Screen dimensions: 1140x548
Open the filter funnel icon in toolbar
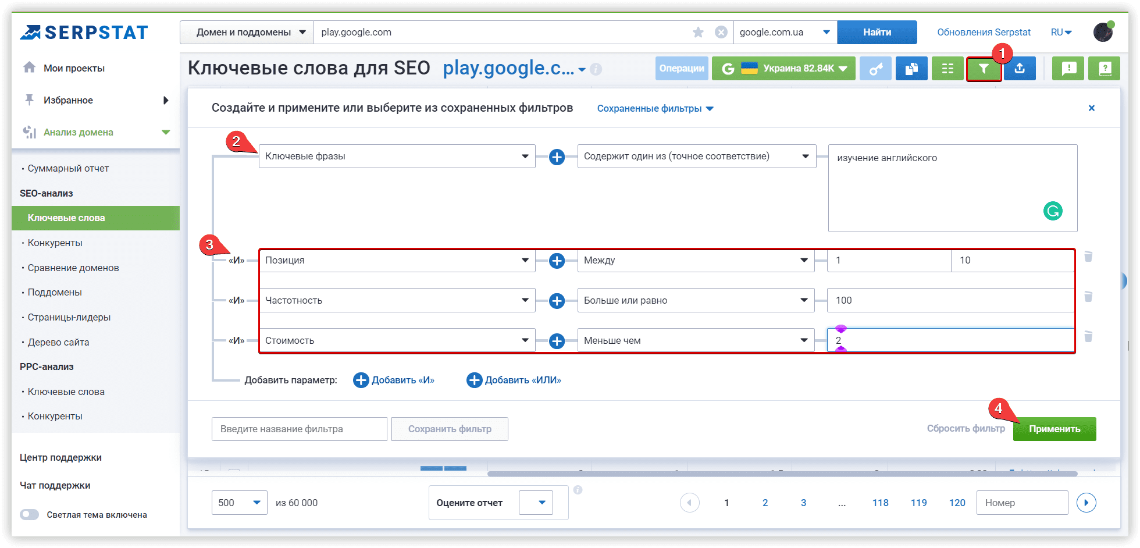984,69
